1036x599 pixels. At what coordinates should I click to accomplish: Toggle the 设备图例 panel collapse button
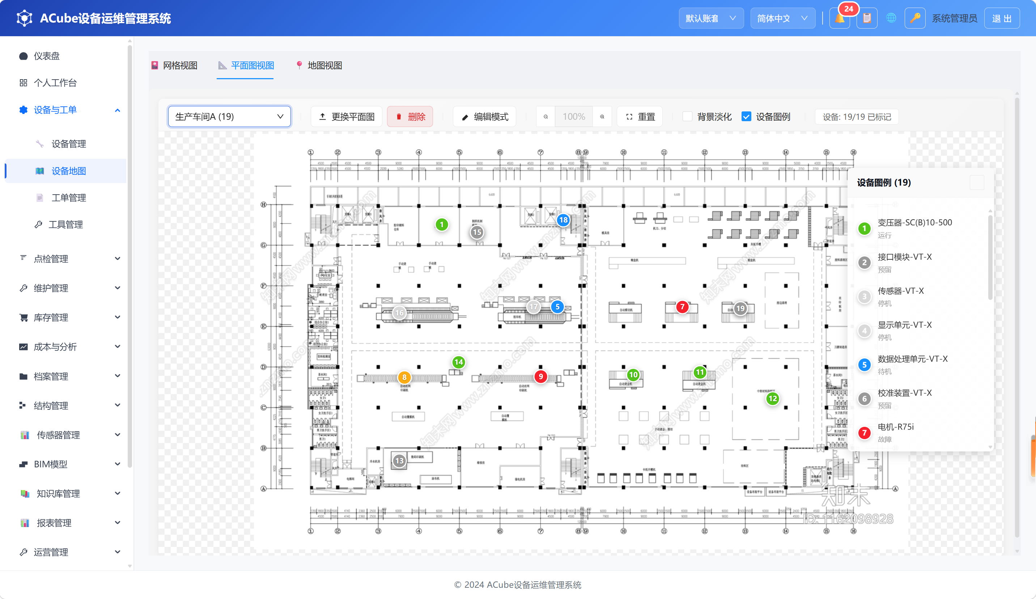(977, 183)
